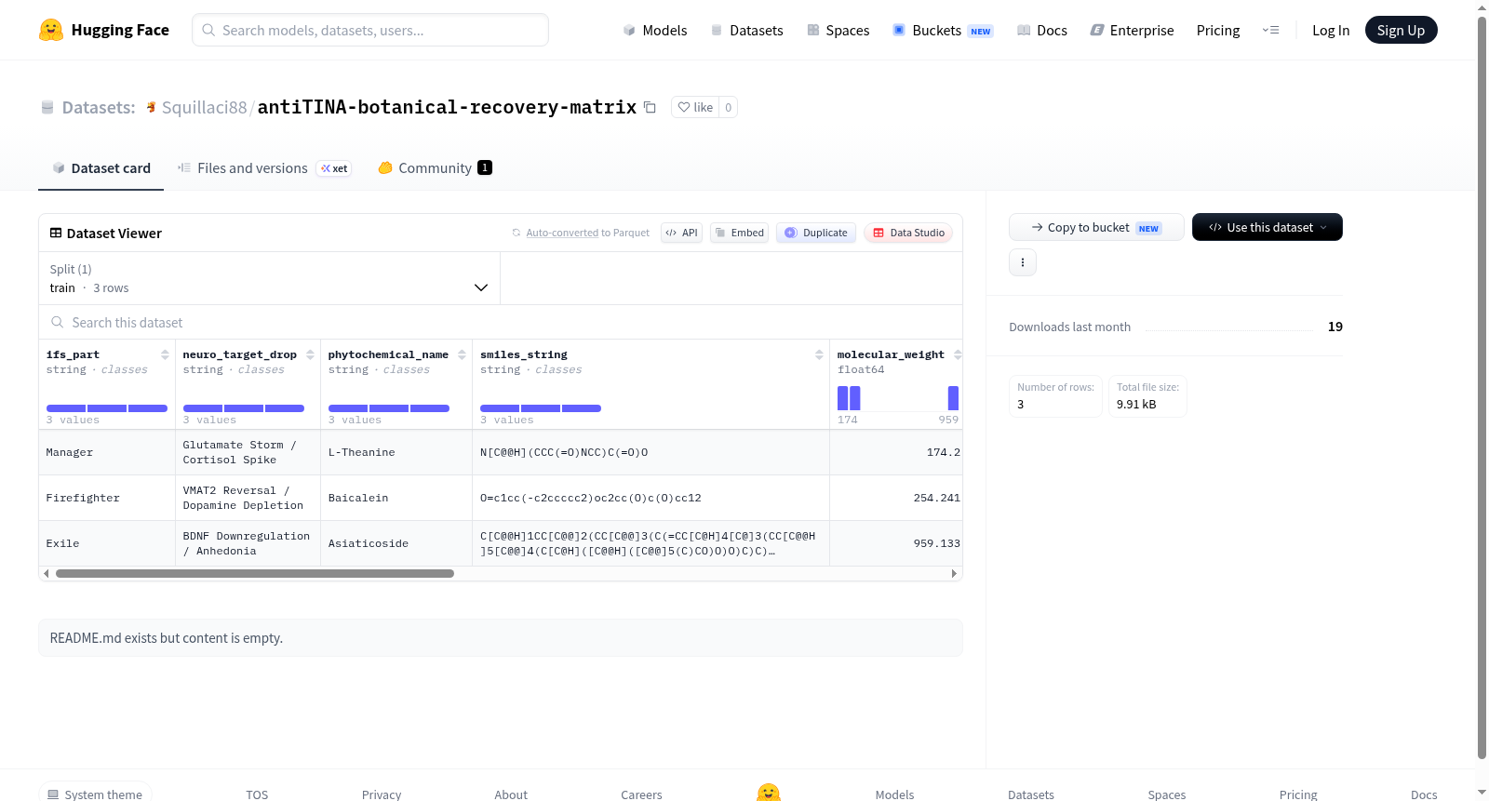Click the Baicalein cell

(396, 498)
